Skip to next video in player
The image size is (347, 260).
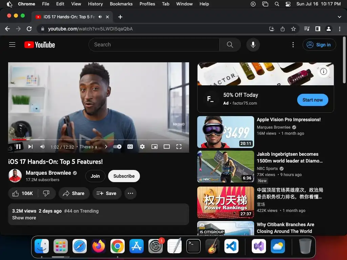click(30, 147)
